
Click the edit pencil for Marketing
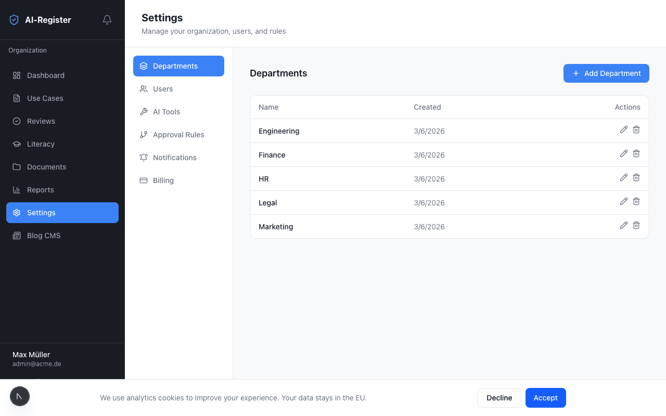pyautogui.click(x=624, y=225)
